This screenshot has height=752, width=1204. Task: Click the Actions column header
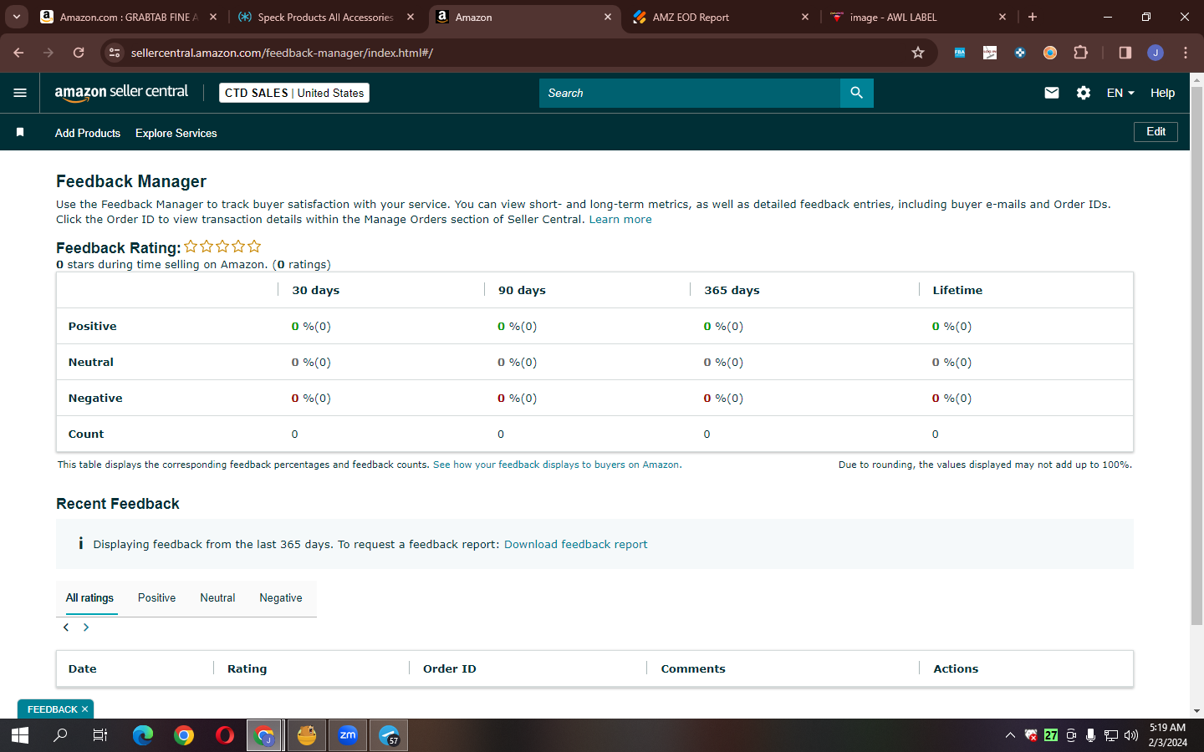click(956, 668)
